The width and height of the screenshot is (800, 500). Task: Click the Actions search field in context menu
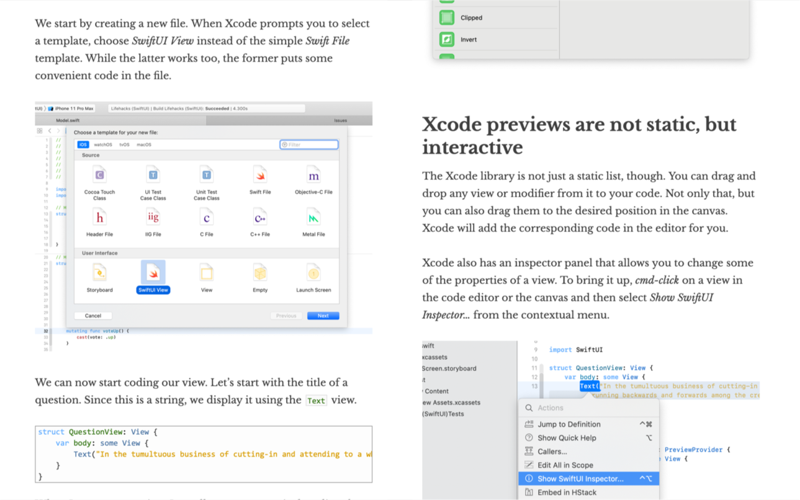pyautogui.click(x=588, y=408)
